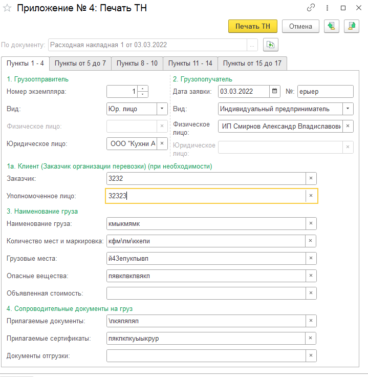Click the Отмена button
Screen dimensions: 368x377
pos(300,26)
